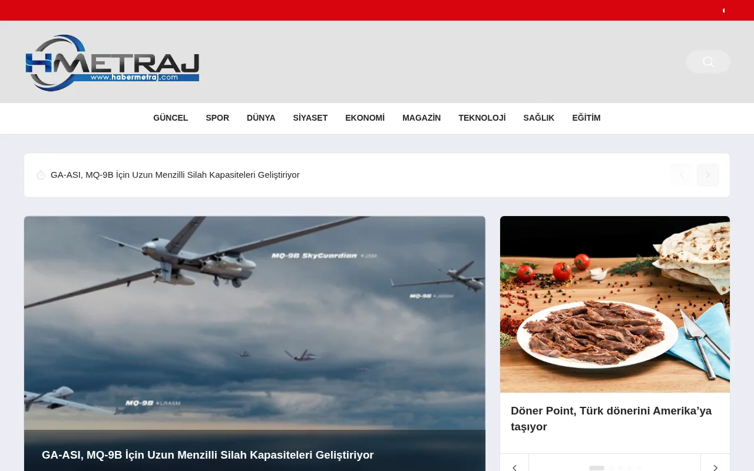
Task: Toggle dark mode with the moon icon
Action: (723, 10)
